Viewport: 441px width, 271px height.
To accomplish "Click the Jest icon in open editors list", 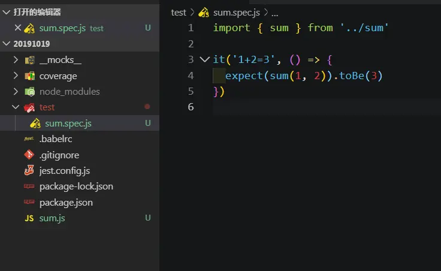I will coord(29,28).
